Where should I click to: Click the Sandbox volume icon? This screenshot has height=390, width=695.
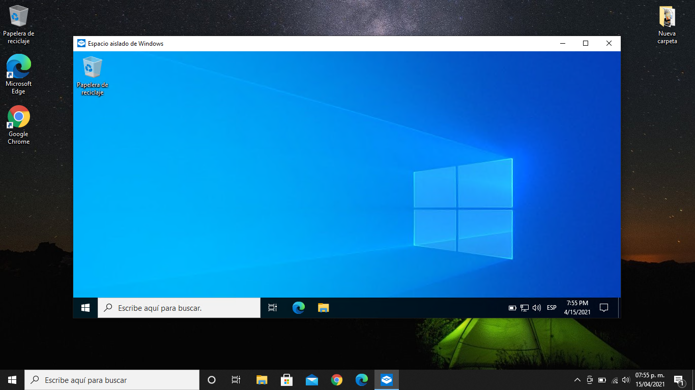(x=536, y=308)
